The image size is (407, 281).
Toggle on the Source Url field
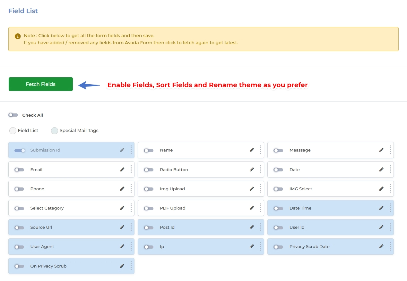pyautogui.click(x=19, y=227)
